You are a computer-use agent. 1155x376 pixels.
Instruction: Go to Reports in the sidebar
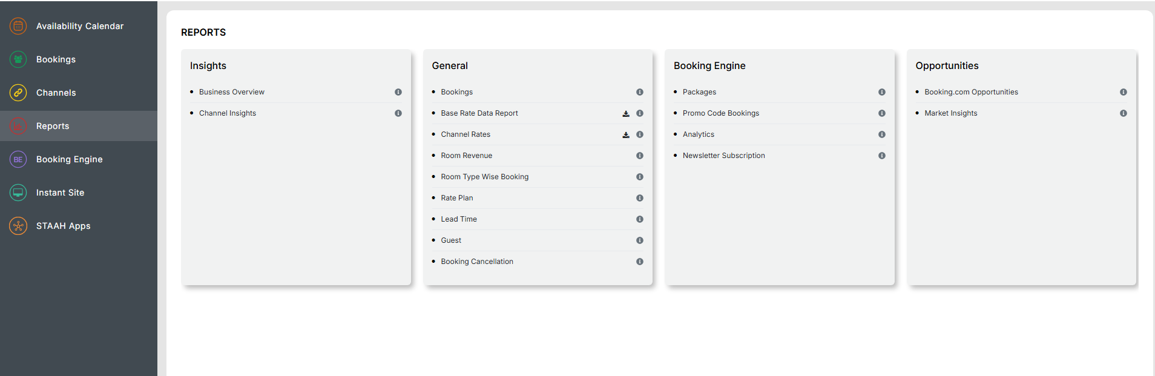53,126
